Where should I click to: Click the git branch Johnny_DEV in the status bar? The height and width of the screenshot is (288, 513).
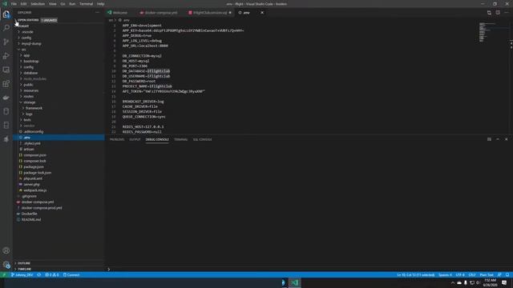(x=22, y=275)
